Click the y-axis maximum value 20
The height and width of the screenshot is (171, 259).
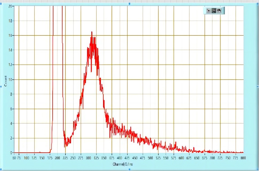click(x=10, y=6)
